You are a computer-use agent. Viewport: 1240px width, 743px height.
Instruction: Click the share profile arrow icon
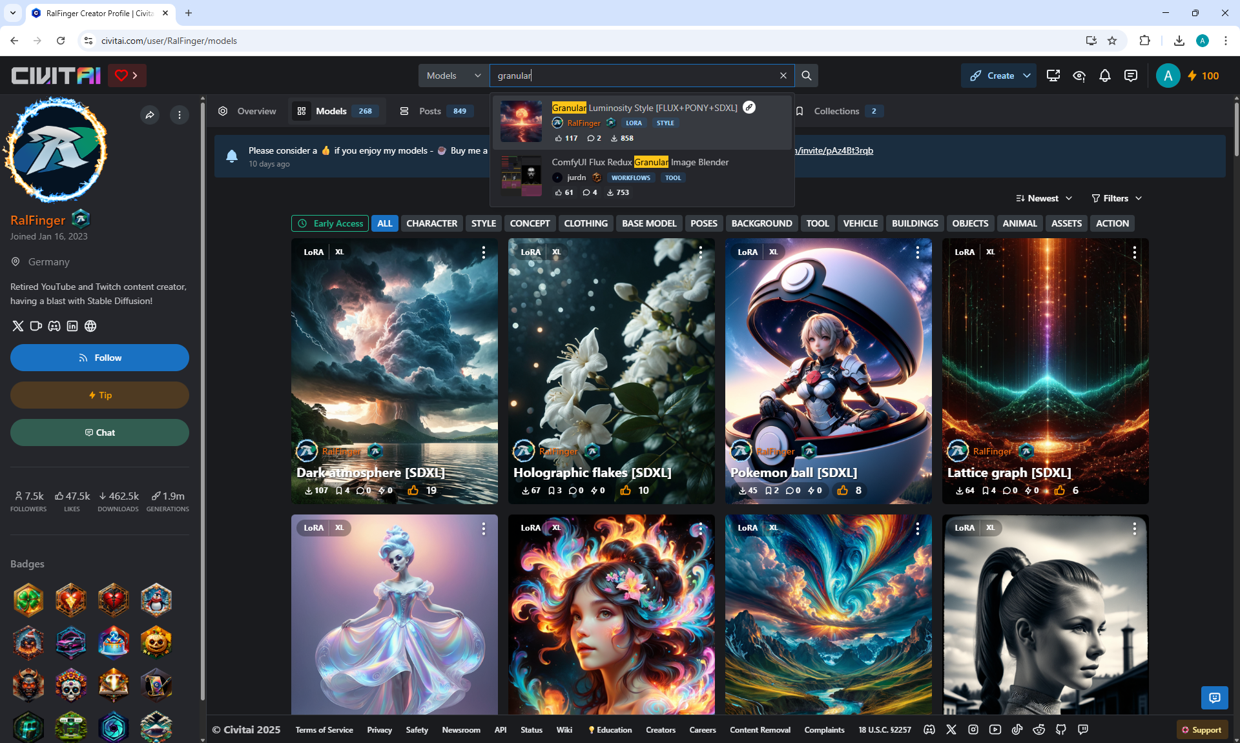pyautogui.click(x=150, y=115)
